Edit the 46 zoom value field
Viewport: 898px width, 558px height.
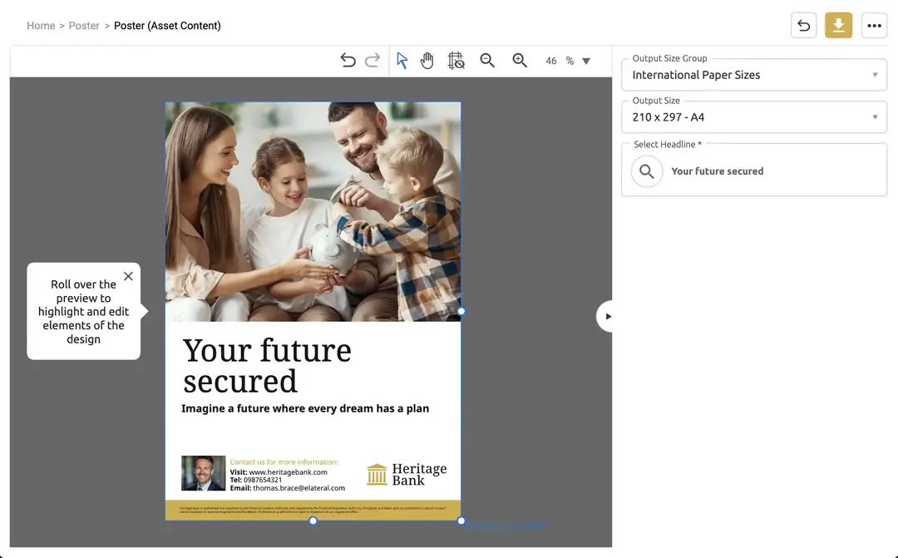point(551,60)
